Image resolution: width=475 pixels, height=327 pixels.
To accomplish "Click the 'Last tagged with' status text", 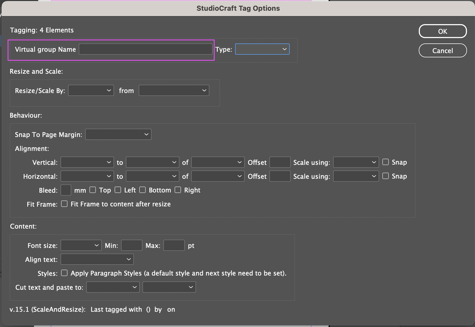I will (116, 309).
